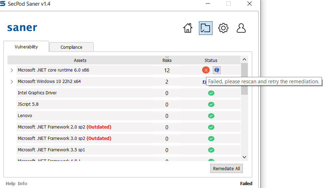Screen dimensions: 323x188
Task: Select Microsoft .NET Framework 3.5 sp1 text
Action: tap(51, 150)
